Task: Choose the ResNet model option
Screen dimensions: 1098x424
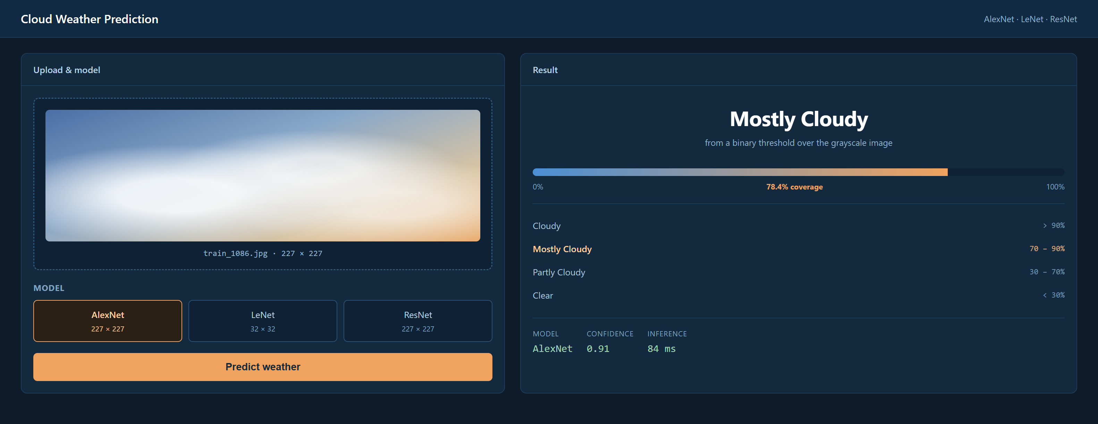Action: [418, 321]
